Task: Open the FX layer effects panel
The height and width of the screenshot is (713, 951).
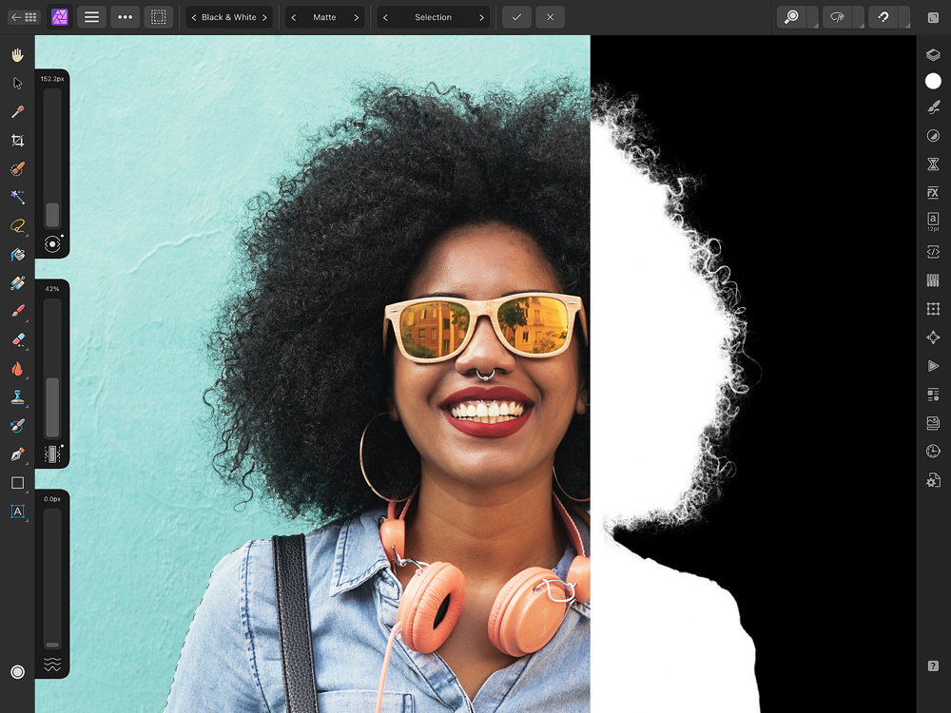Action: coord(933,193)
